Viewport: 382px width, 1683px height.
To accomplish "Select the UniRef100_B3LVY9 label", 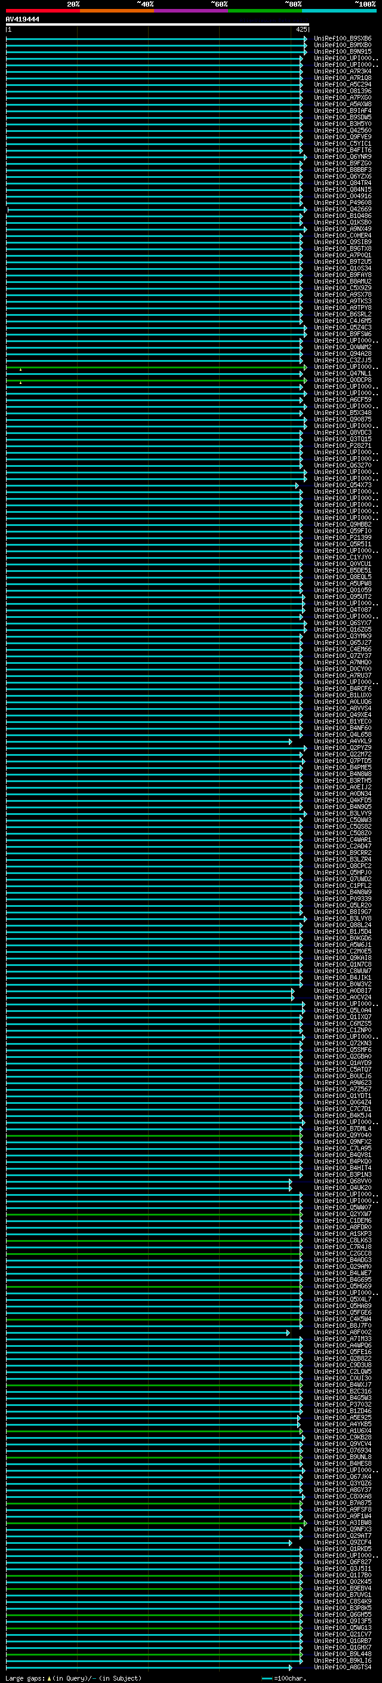I will (343, 813).
